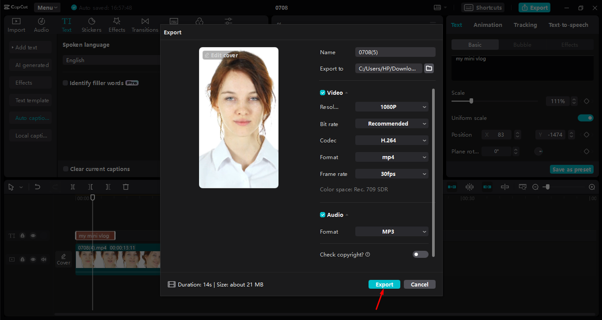The image size is (602, 320).
Task: Uncheck the Video export checkbox
Action: pos(323,93)
